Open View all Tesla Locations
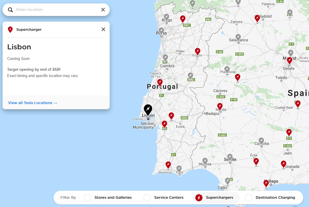This screenshot has width=309, height=207. (x=32, y=103)
